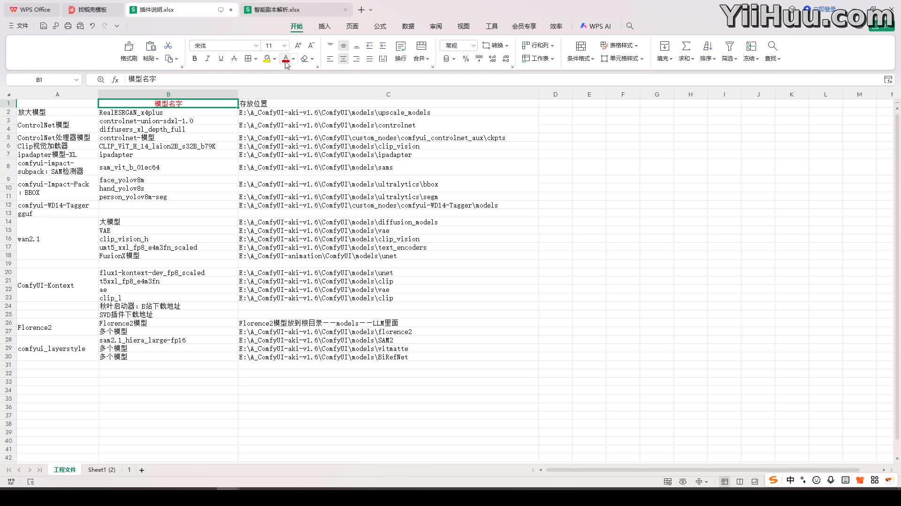Click the Cut scissors icon
The height and width of the screenshot is (506, 901).
pos(168,45)
